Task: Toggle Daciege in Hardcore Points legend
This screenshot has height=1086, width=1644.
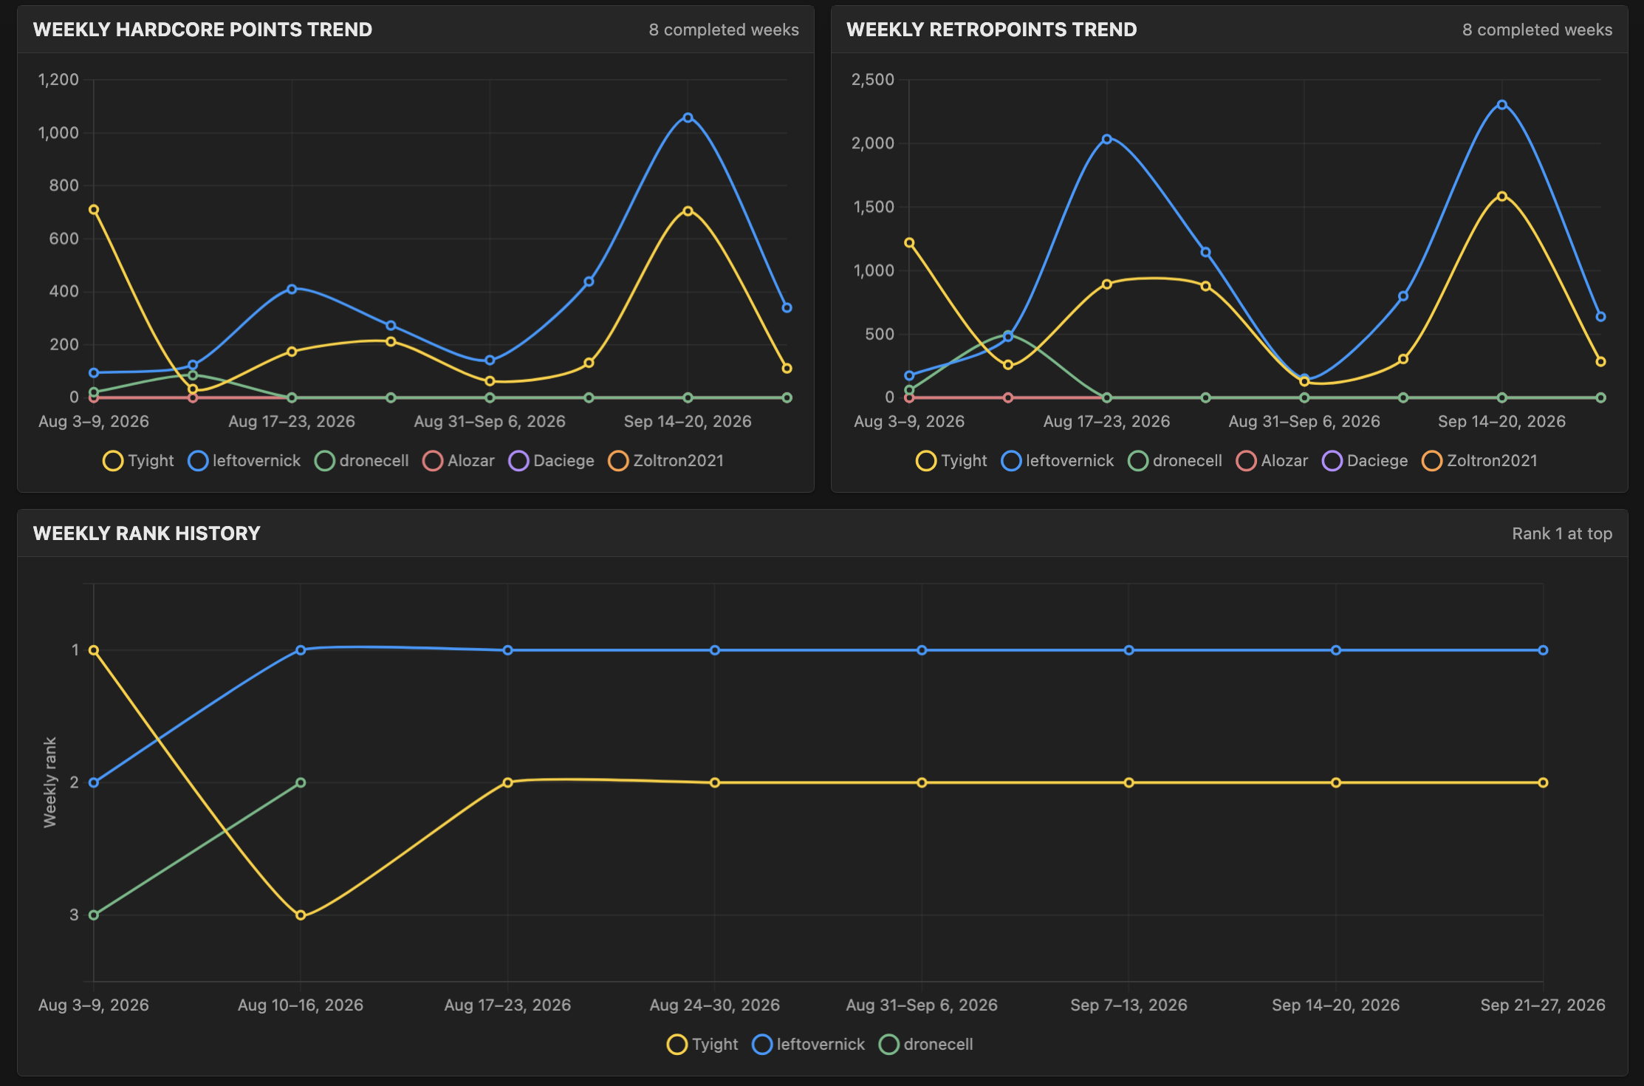Action: pos(552,461)
